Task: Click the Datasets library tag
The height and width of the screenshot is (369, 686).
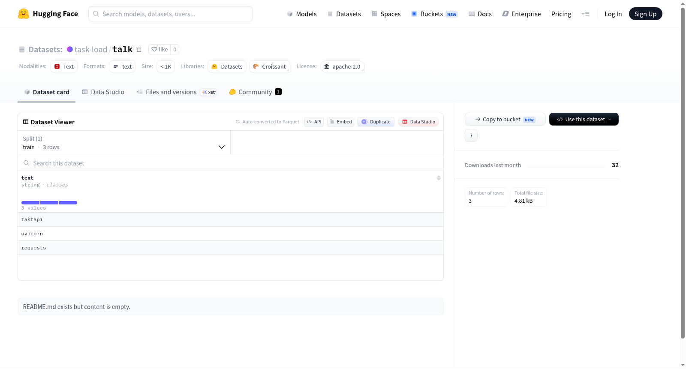Action: coord(227,66)
